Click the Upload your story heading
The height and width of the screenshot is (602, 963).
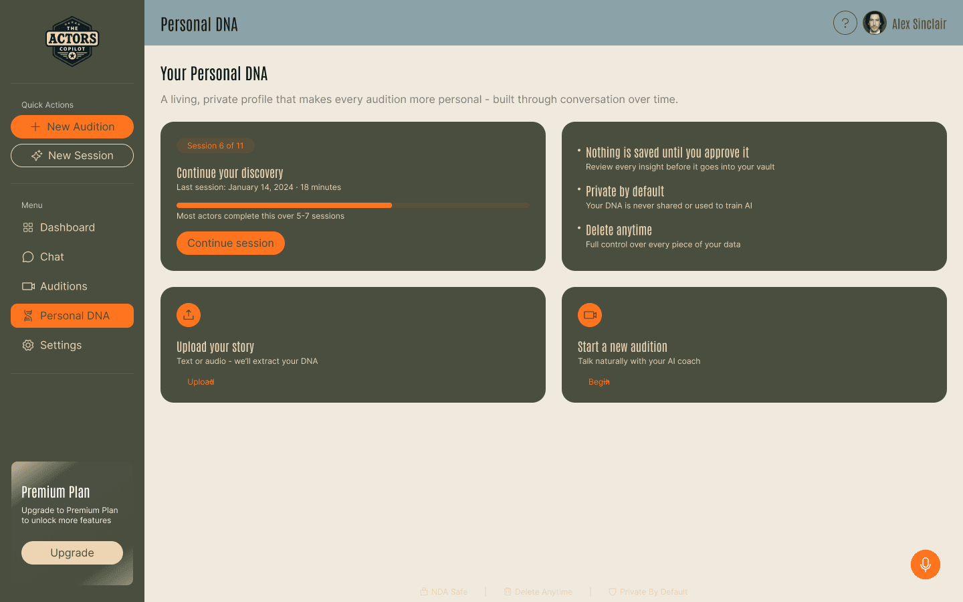pyautogui.click(x=215, y=346)
